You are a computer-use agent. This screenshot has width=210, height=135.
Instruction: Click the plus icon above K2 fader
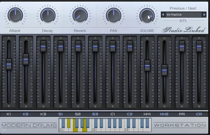click(26, 38)
